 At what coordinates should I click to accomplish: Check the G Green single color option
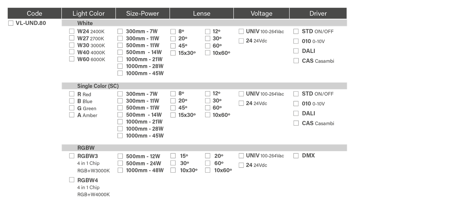[72, 108]
